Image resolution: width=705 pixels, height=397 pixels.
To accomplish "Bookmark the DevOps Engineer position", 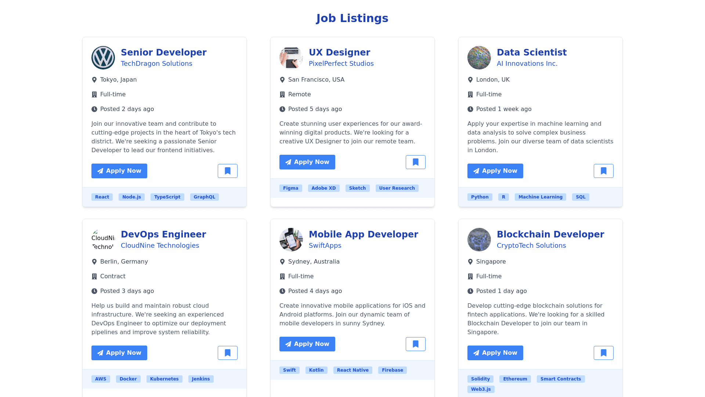I will click(x=228, y=353).
